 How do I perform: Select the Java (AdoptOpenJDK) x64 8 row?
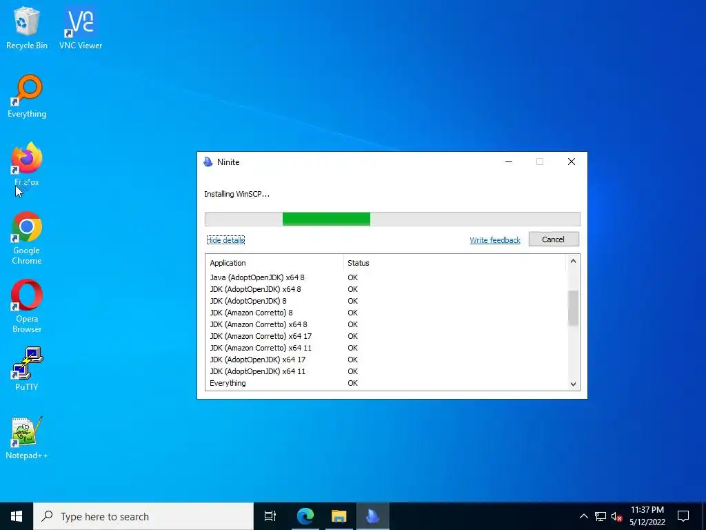386,277
